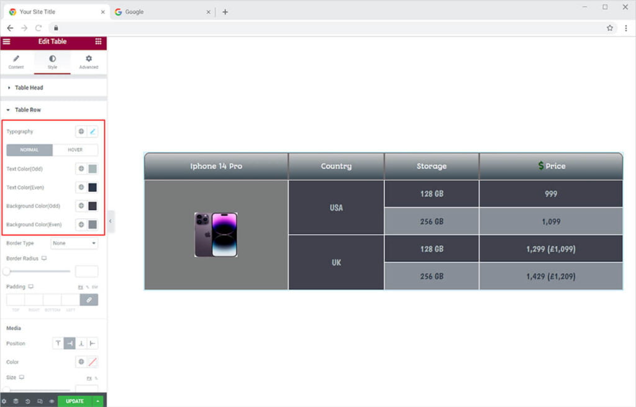Click the page settings gear icon
The image size is (636, 407).
pos(5,401)
